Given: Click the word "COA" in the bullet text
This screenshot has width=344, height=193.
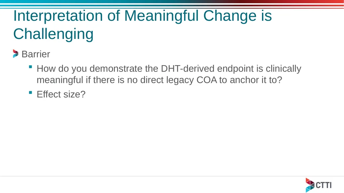Looking at the screenshot, I should [207, 80].
